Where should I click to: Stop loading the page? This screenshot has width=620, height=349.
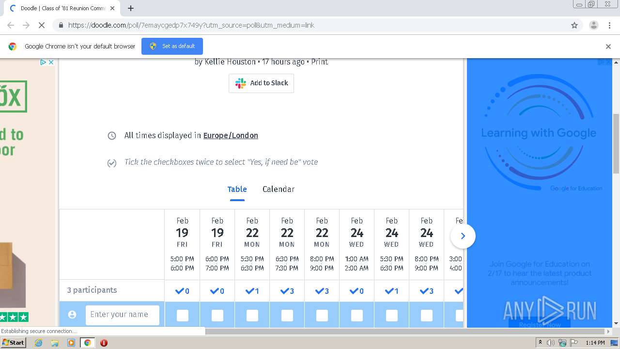pos(41,25)
